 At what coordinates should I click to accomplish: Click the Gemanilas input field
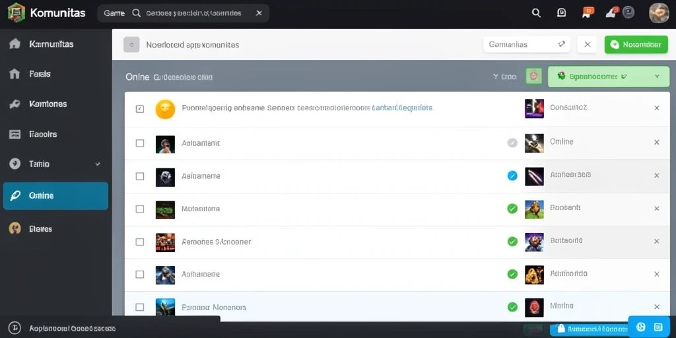click(526, 44)
